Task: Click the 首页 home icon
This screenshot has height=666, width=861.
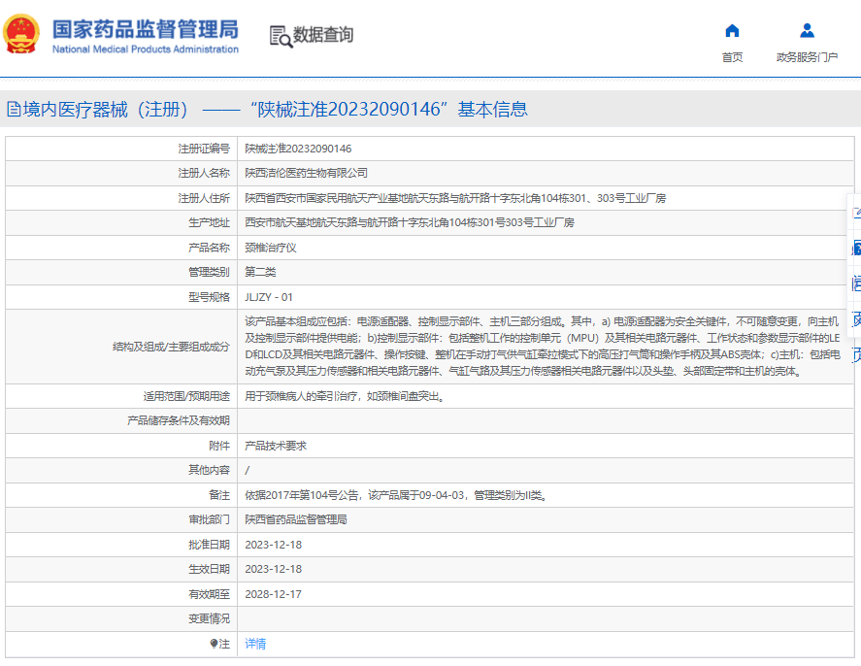Action: [732, 31]
